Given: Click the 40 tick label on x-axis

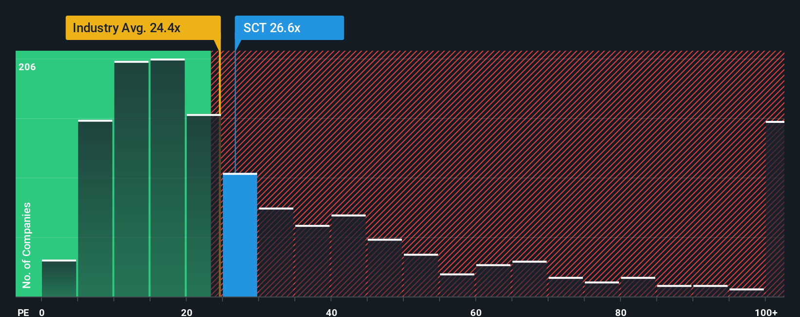Looking at the screenshot, I should (x=331, y=312).
